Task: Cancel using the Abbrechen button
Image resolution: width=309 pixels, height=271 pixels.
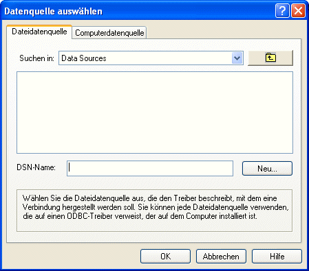Action: pyautogui.click(x=221, y=257)
